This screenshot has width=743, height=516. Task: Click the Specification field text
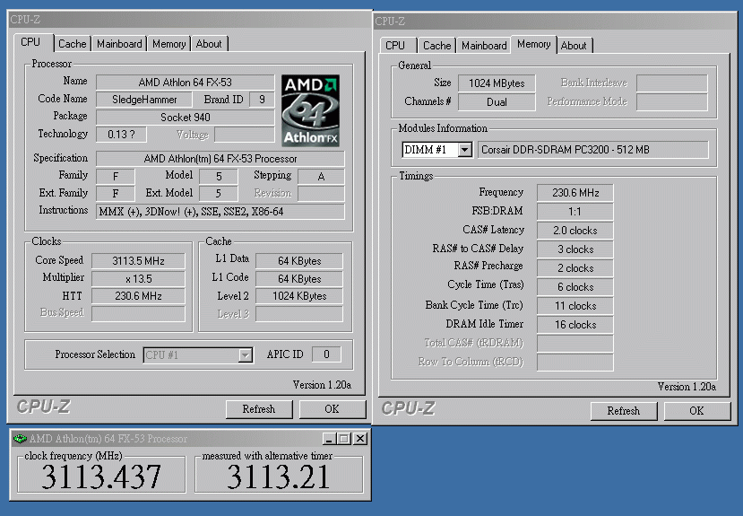[220, 159]
